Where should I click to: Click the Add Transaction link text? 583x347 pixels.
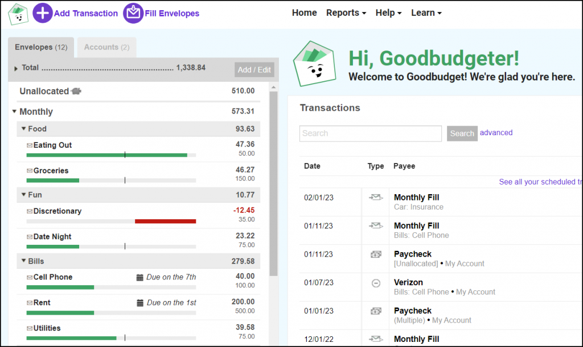coord(86,14)
